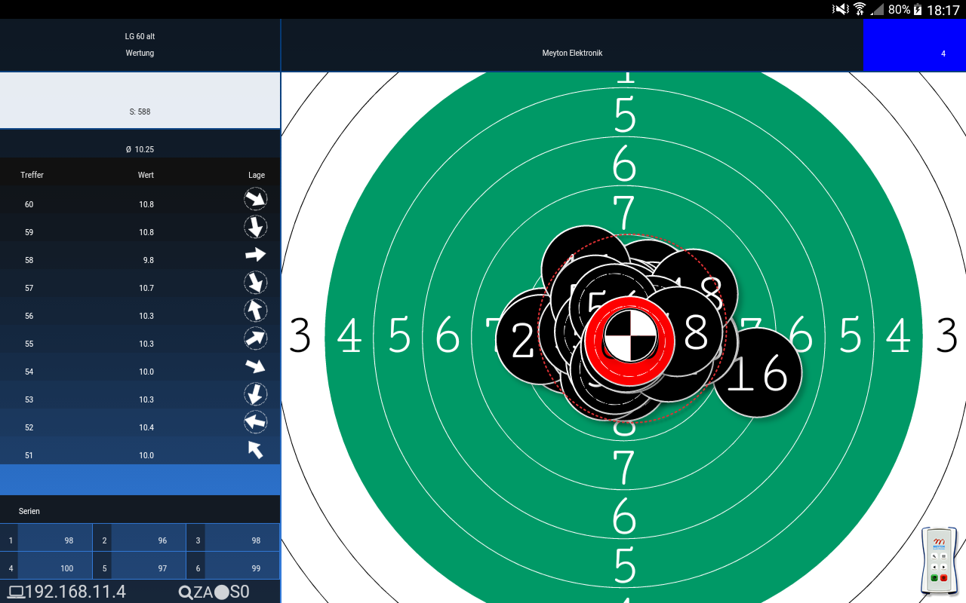
Task: Click the up-right arrow icon for shot 55
Action: [256, 338]
